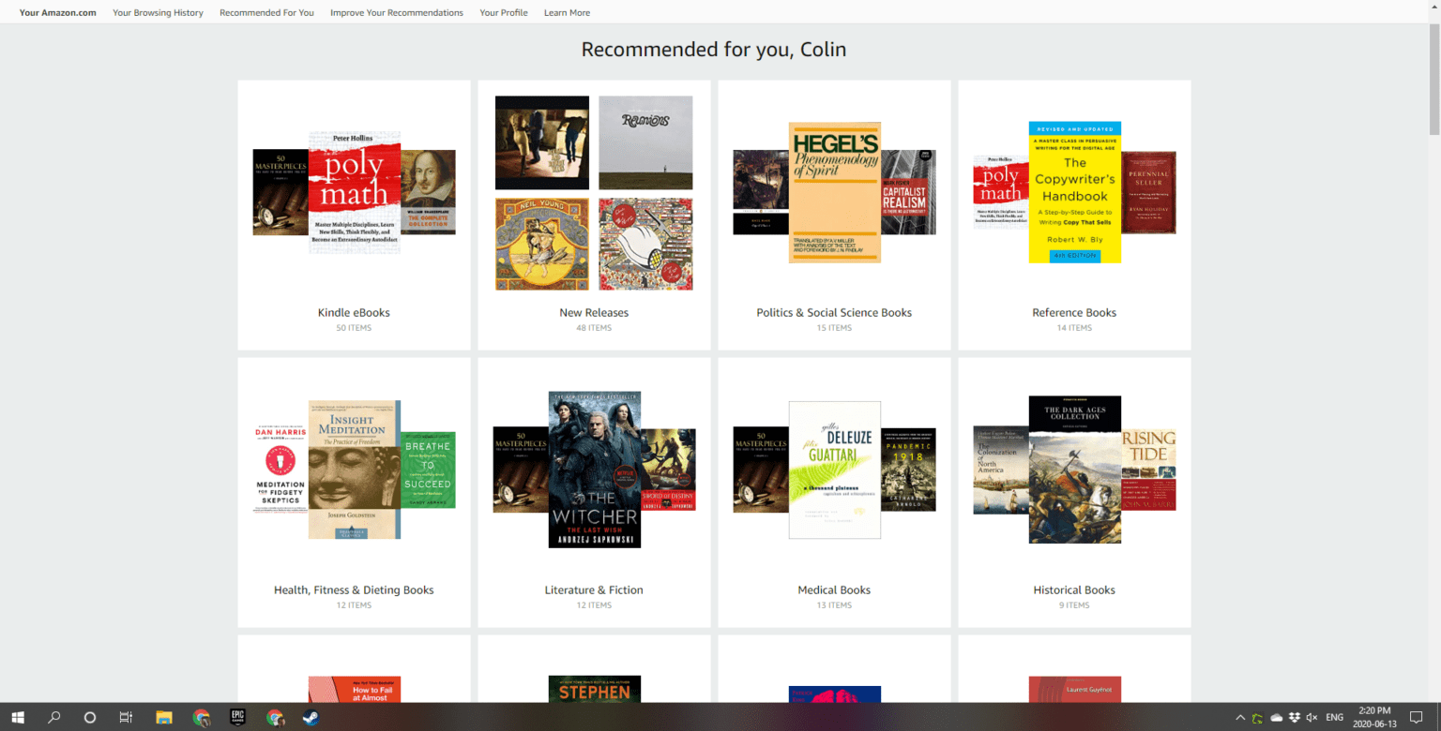1441x731 pixels.
Task: Go to Your Browsing History
Action: point(158,13)
